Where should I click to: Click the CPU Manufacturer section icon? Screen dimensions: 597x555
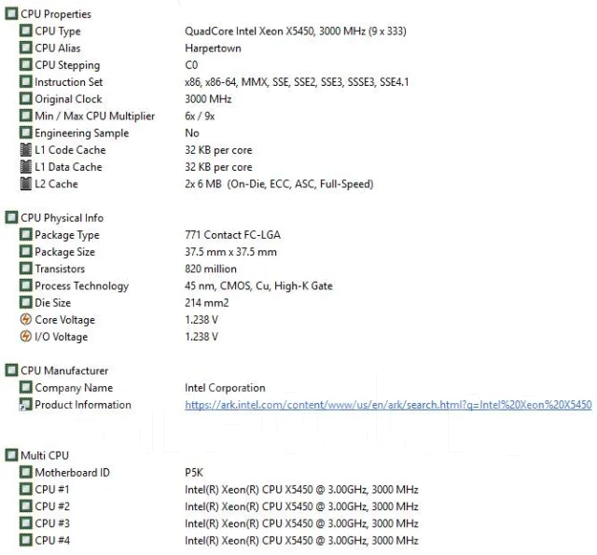click(11, 370)
